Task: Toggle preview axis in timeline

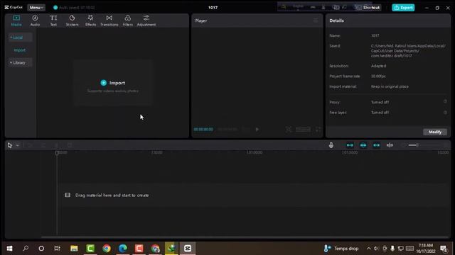Action: coord(390,145)
